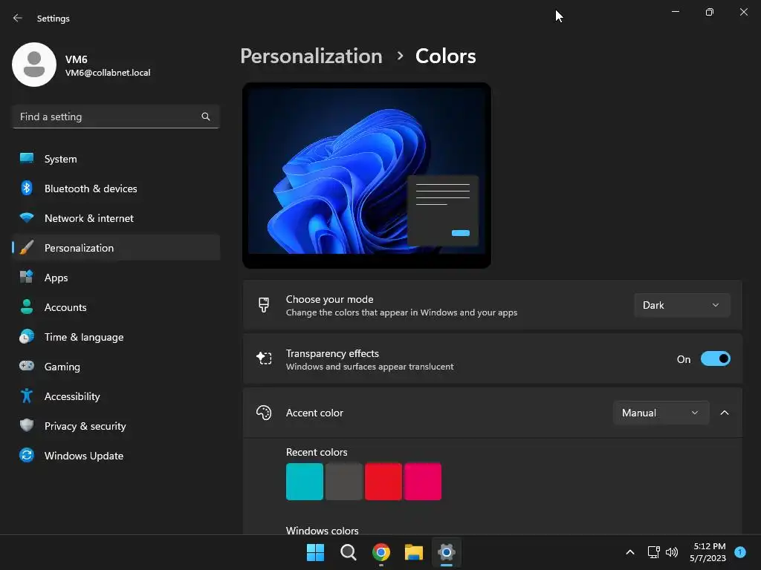Click the sparkle icon beside Transparency effects
The image size is (761, 570).
[x=264, y=358]
